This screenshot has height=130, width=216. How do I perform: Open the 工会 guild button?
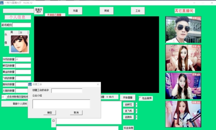pyautogui.click(x=138, y=10)
